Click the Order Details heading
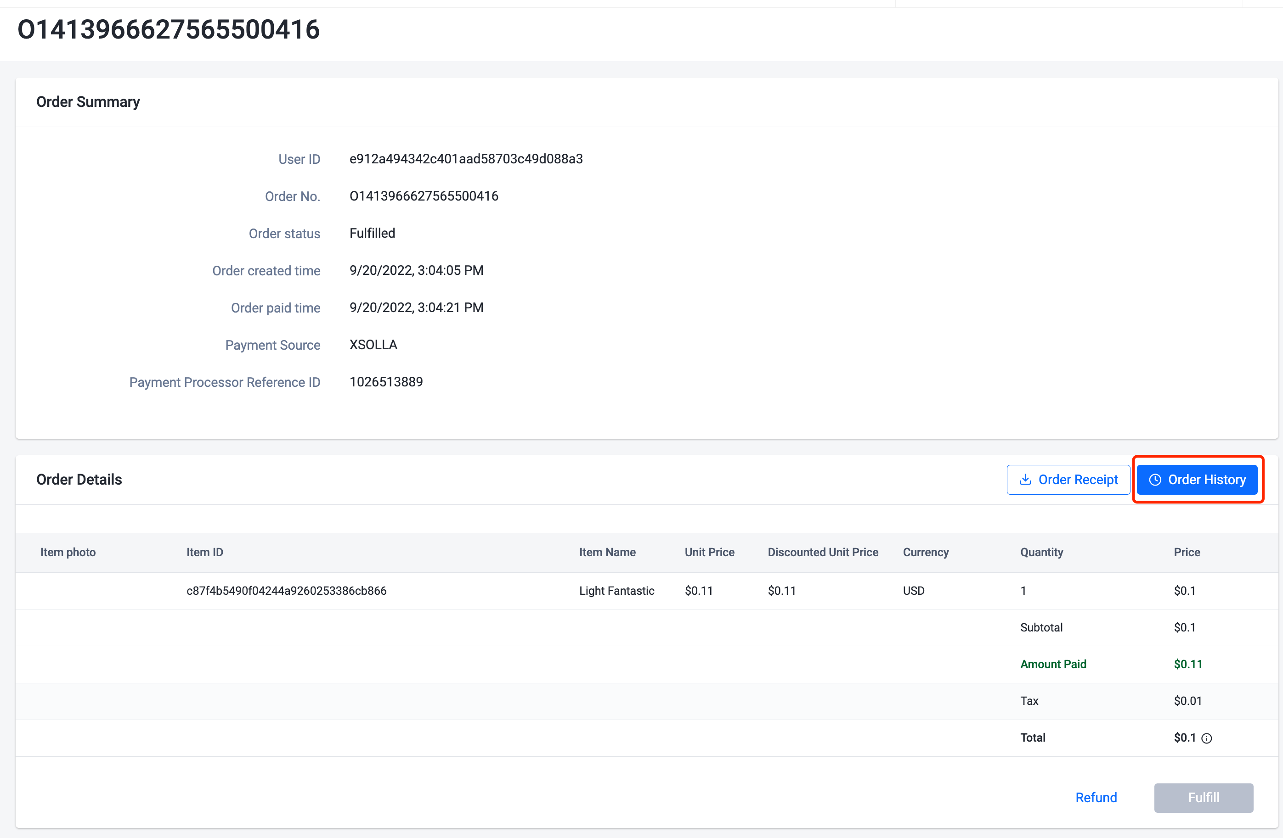This screenshot has width=1283, height=838. click(x=79, y=479)
